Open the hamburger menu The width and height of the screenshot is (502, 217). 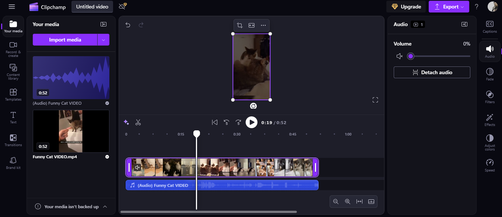pyautogui.click(x=11, y=6)
